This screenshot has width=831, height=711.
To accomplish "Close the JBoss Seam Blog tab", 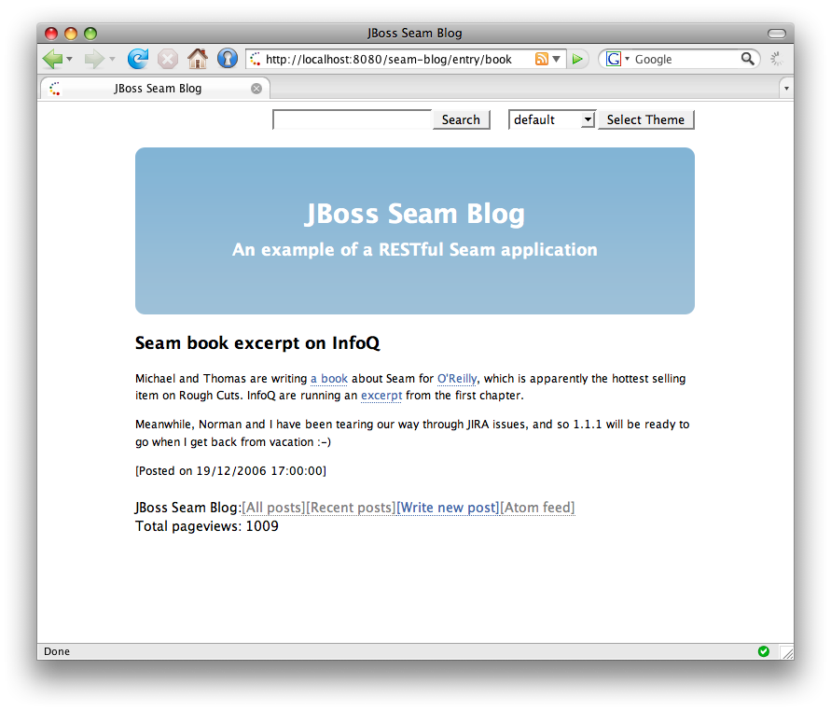I will (x=256, y=89).
